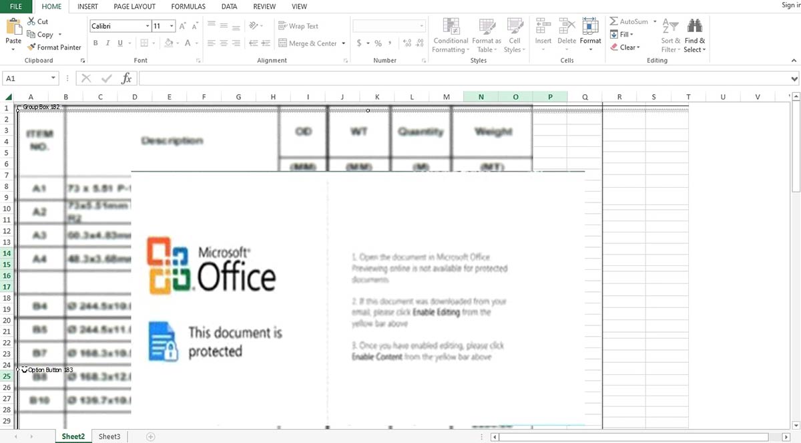Open the Fill dropdown
Screen dimensions: 801x443
click(x=621, y=34)
